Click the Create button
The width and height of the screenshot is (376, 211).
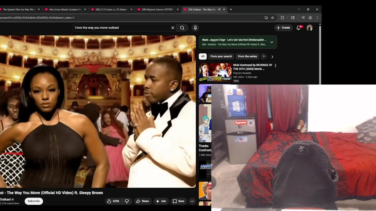(283, 28)
